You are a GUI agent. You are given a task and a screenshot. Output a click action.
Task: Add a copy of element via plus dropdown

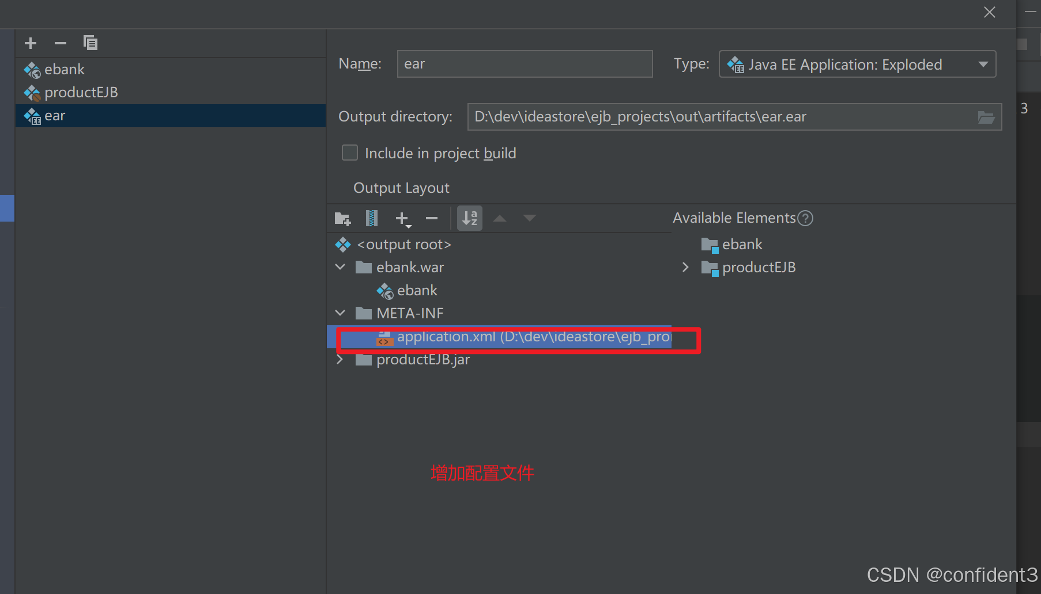pyautogui.click(x=403, y=219)
